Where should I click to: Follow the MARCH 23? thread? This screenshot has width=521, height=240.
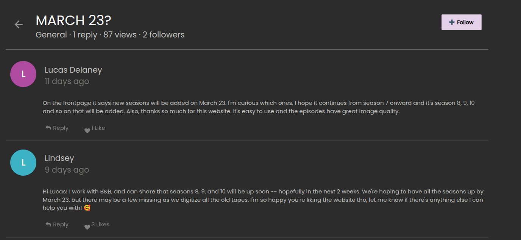point(461,22)
